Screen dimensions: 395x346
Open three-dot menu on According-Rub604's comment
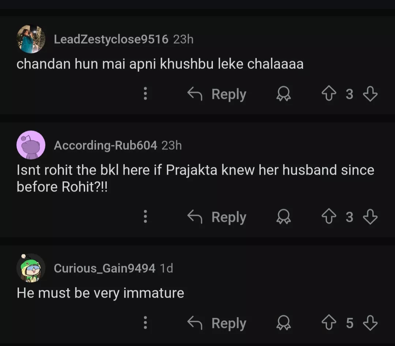pyautogui.click(x=145, y=217)
